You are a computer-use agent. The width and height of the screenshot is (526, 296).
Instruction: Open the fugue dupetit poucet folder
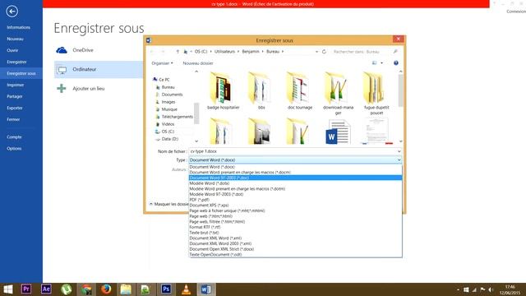pos(376,94)
